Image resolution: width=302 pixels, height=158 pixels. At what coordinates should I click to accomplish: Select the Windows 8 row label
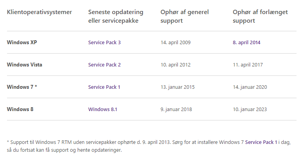tap(20, 109)
